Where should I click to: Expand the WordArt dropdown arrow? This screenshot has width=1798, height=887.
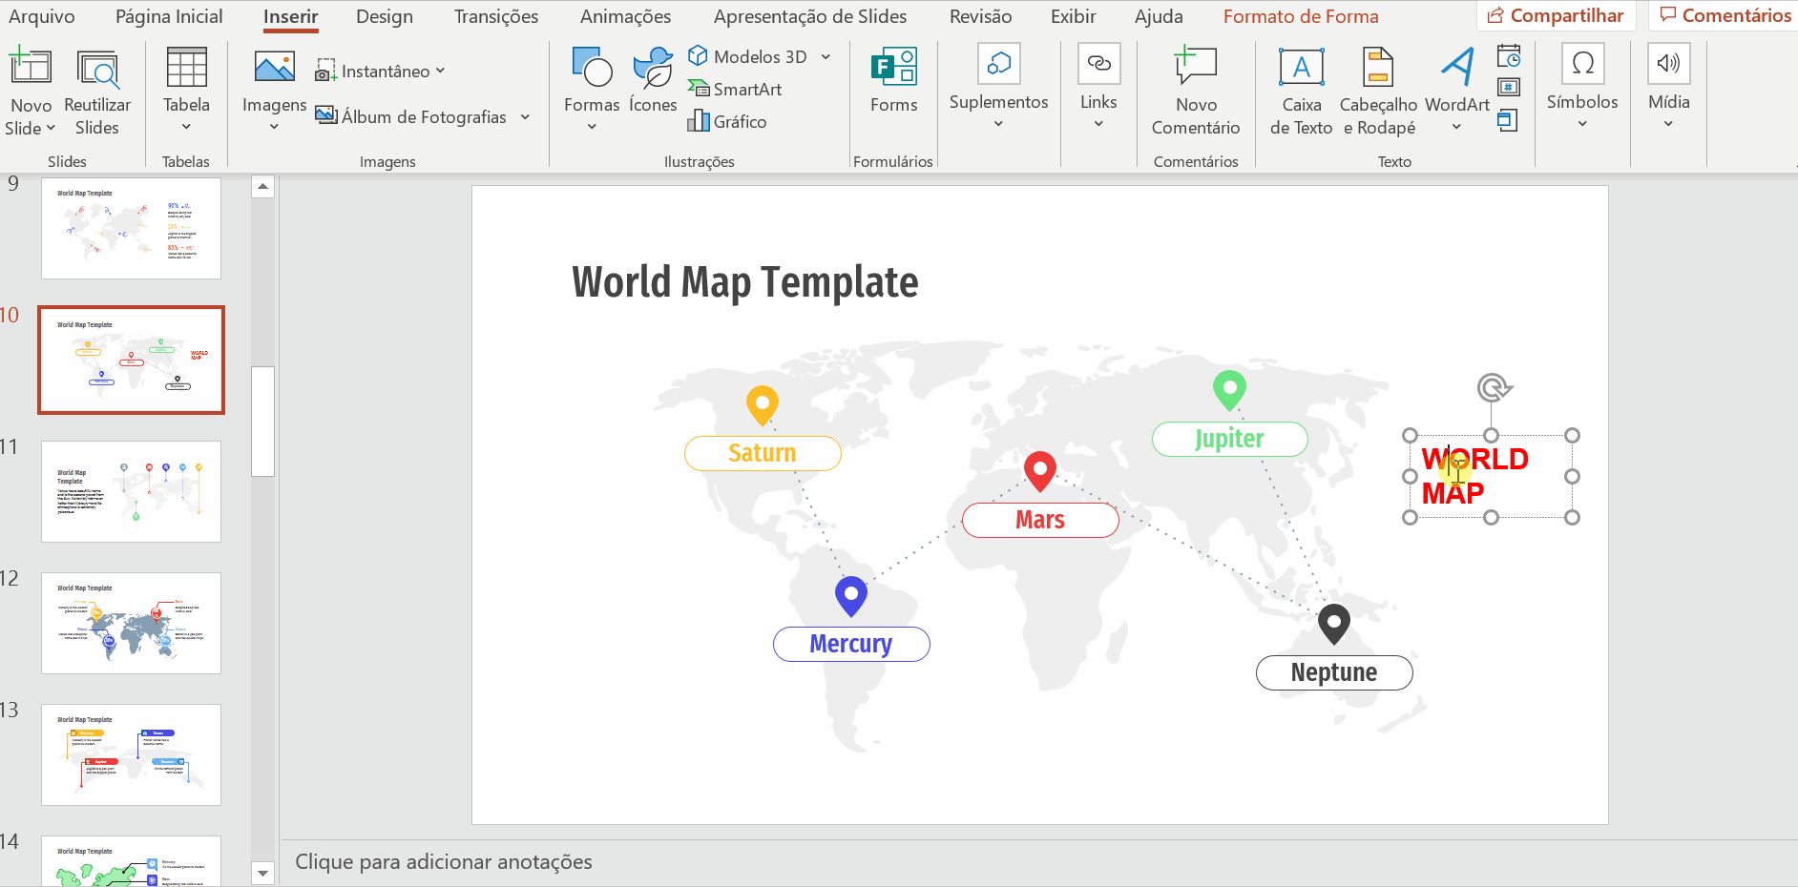pyautogui.click(x=1457, y=127)
